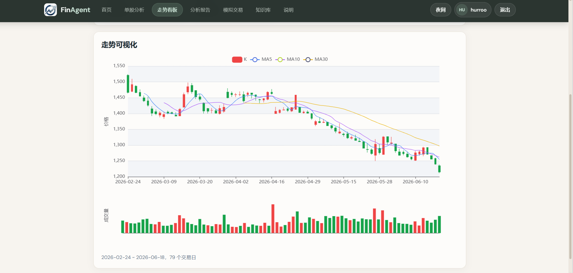Viewport: 573px width, 273px height.
Task: Click the HU avatar circle
Action: pyautogui.click(x=462, y=10)
